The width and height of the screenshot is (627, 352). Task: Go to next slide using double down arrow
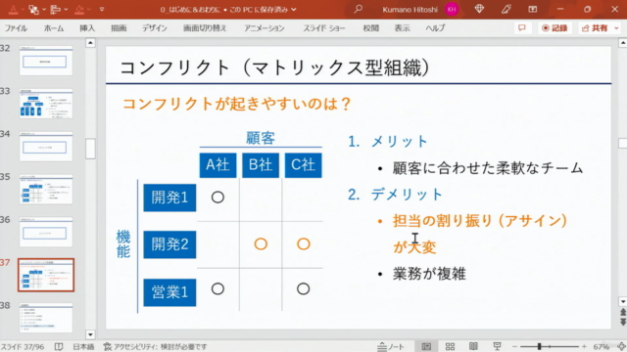click(x=623, y=322)
